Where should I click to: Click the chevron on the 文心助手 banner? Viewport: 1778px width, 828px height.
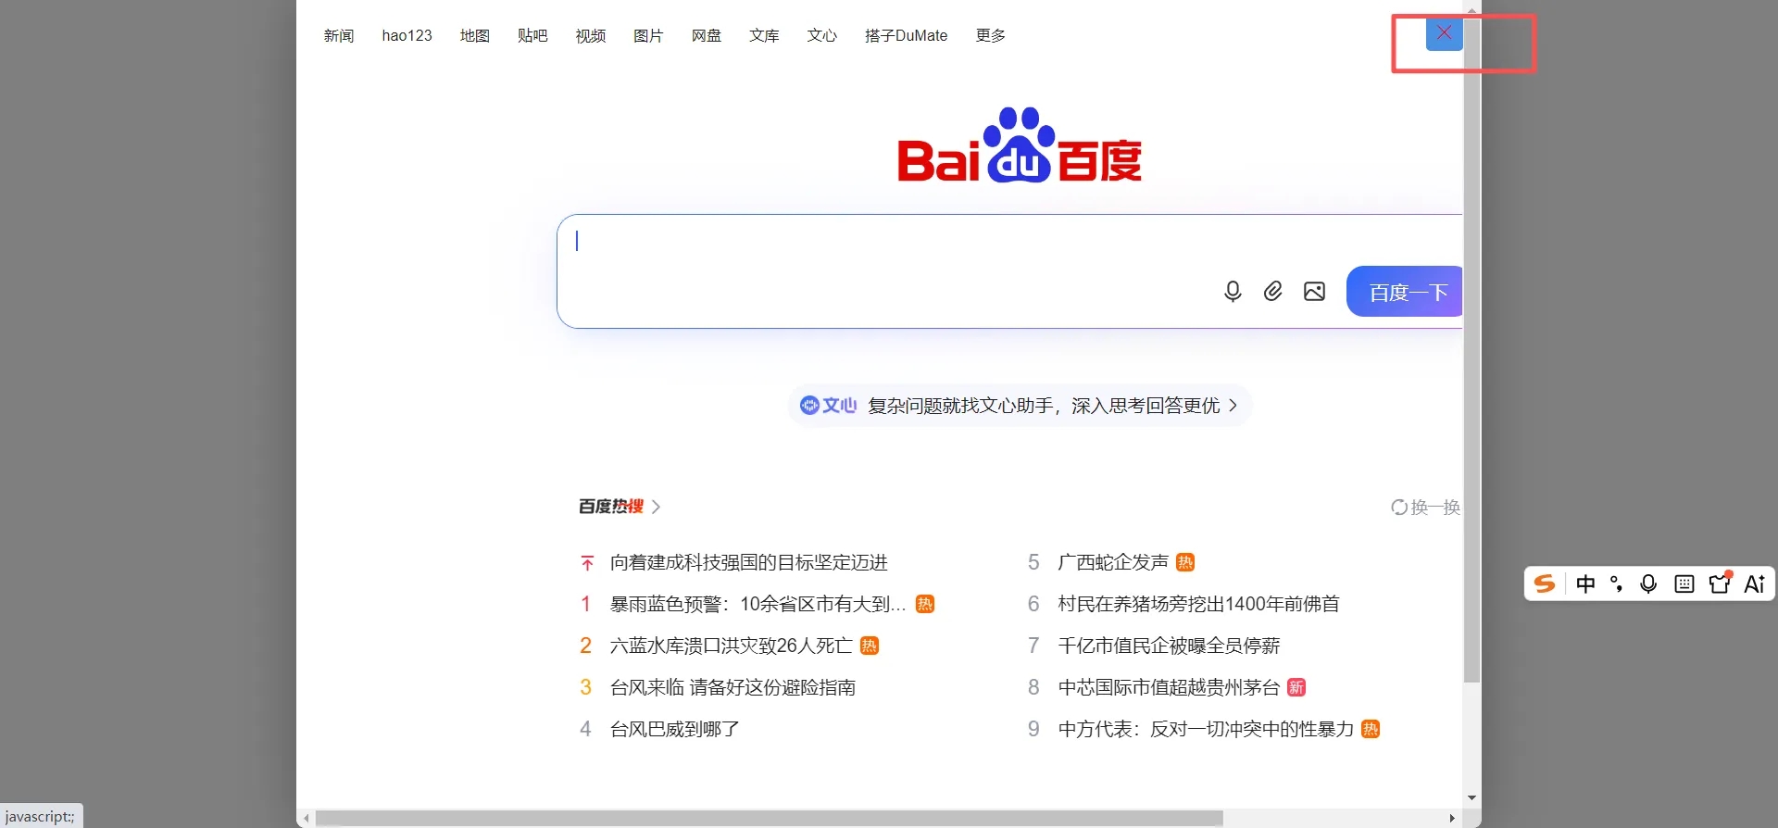coord(1233,406)
